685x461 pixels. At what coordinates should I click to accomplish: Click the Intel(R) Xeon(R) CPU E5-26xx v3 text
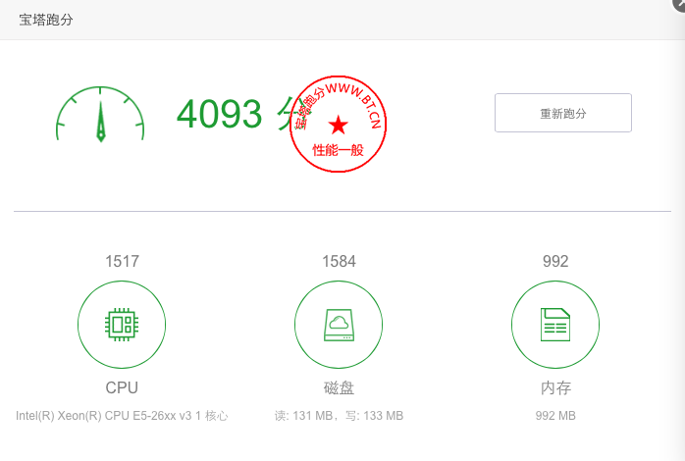point(104,416)
